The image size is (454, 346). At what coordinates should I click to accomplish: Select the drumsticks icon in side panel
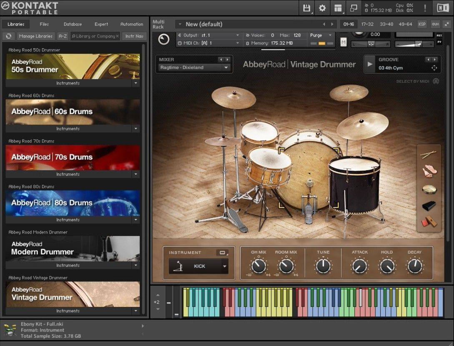429,155
